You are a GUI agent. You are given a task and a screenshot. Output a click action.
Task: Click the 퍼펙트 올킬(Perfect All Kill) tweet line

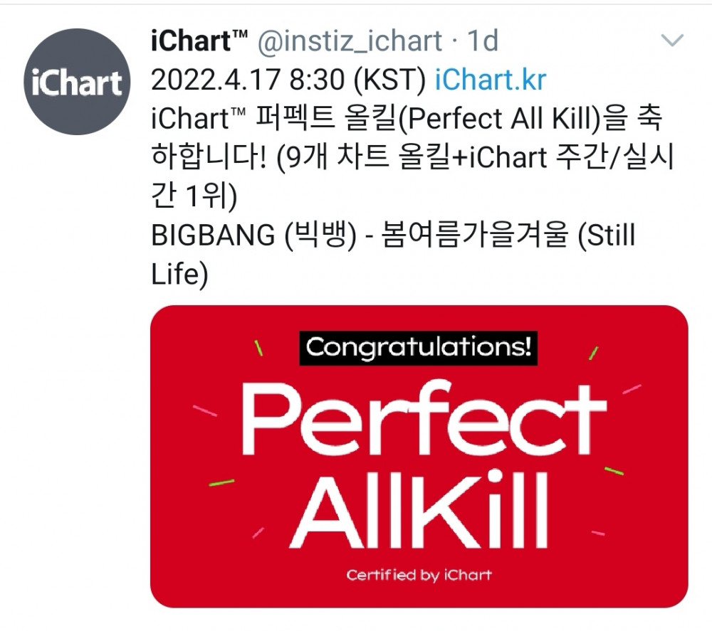[407, 119]
